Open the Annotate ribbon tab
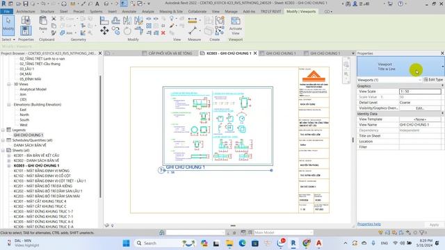 pos(129,11)
